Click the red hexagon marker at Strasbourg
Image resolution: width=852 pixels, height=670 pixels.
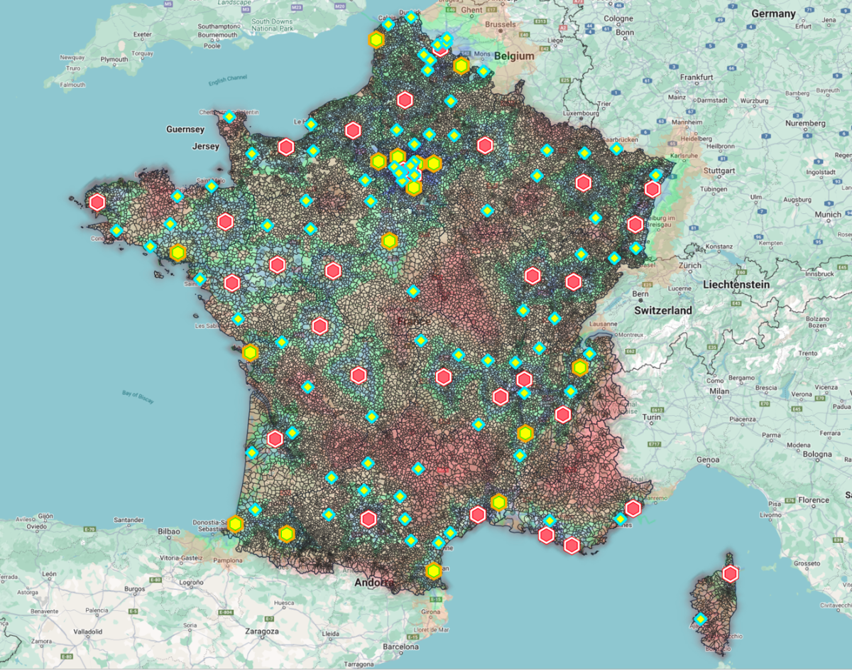click(x=652, y=189)
